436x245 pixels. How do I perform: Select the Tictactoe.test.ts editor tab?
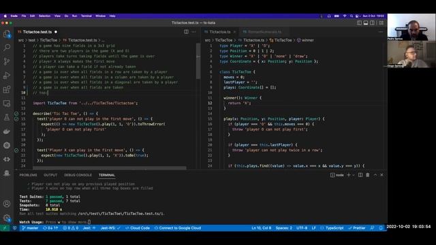point(37,32)
